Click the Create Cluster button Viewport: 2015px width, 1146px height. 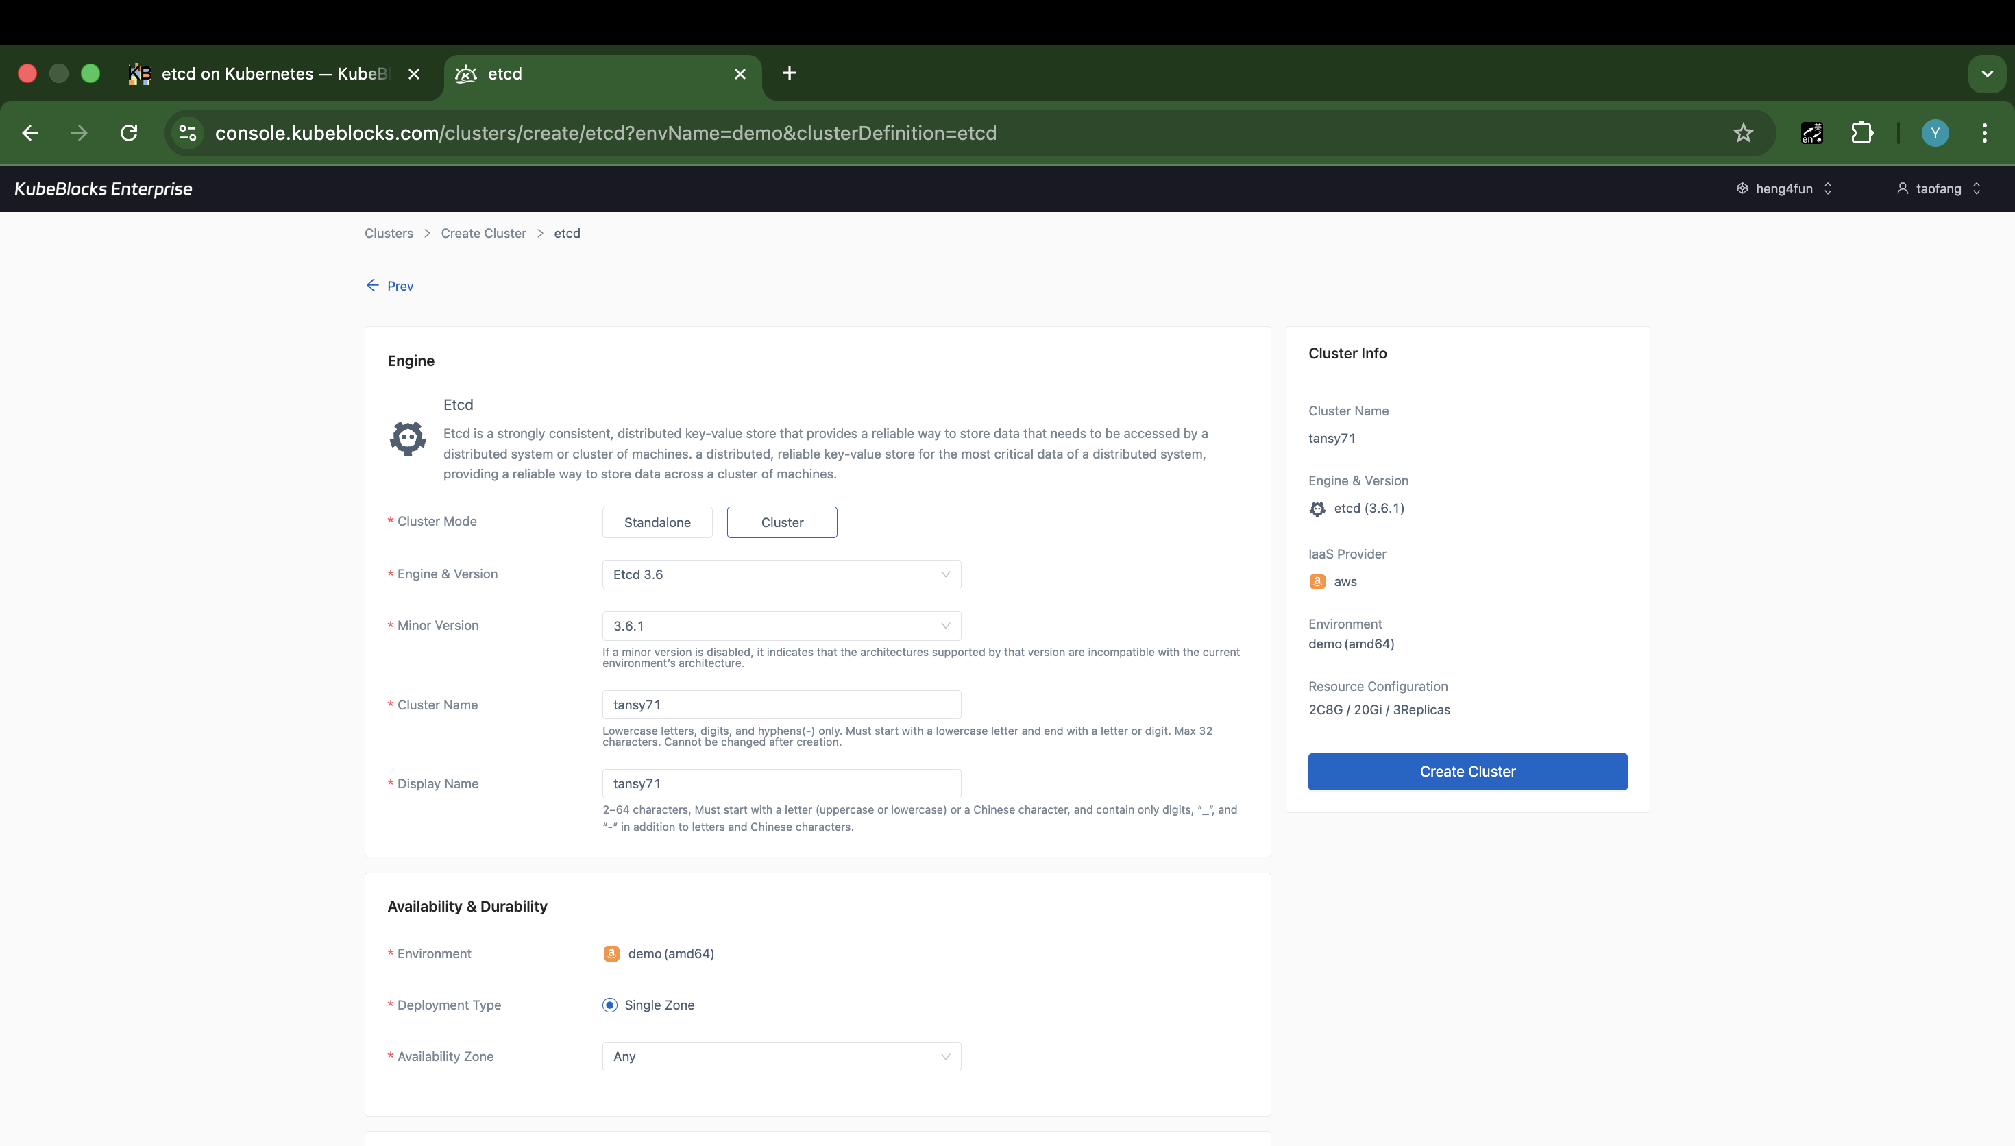[x=1467, y=771]
